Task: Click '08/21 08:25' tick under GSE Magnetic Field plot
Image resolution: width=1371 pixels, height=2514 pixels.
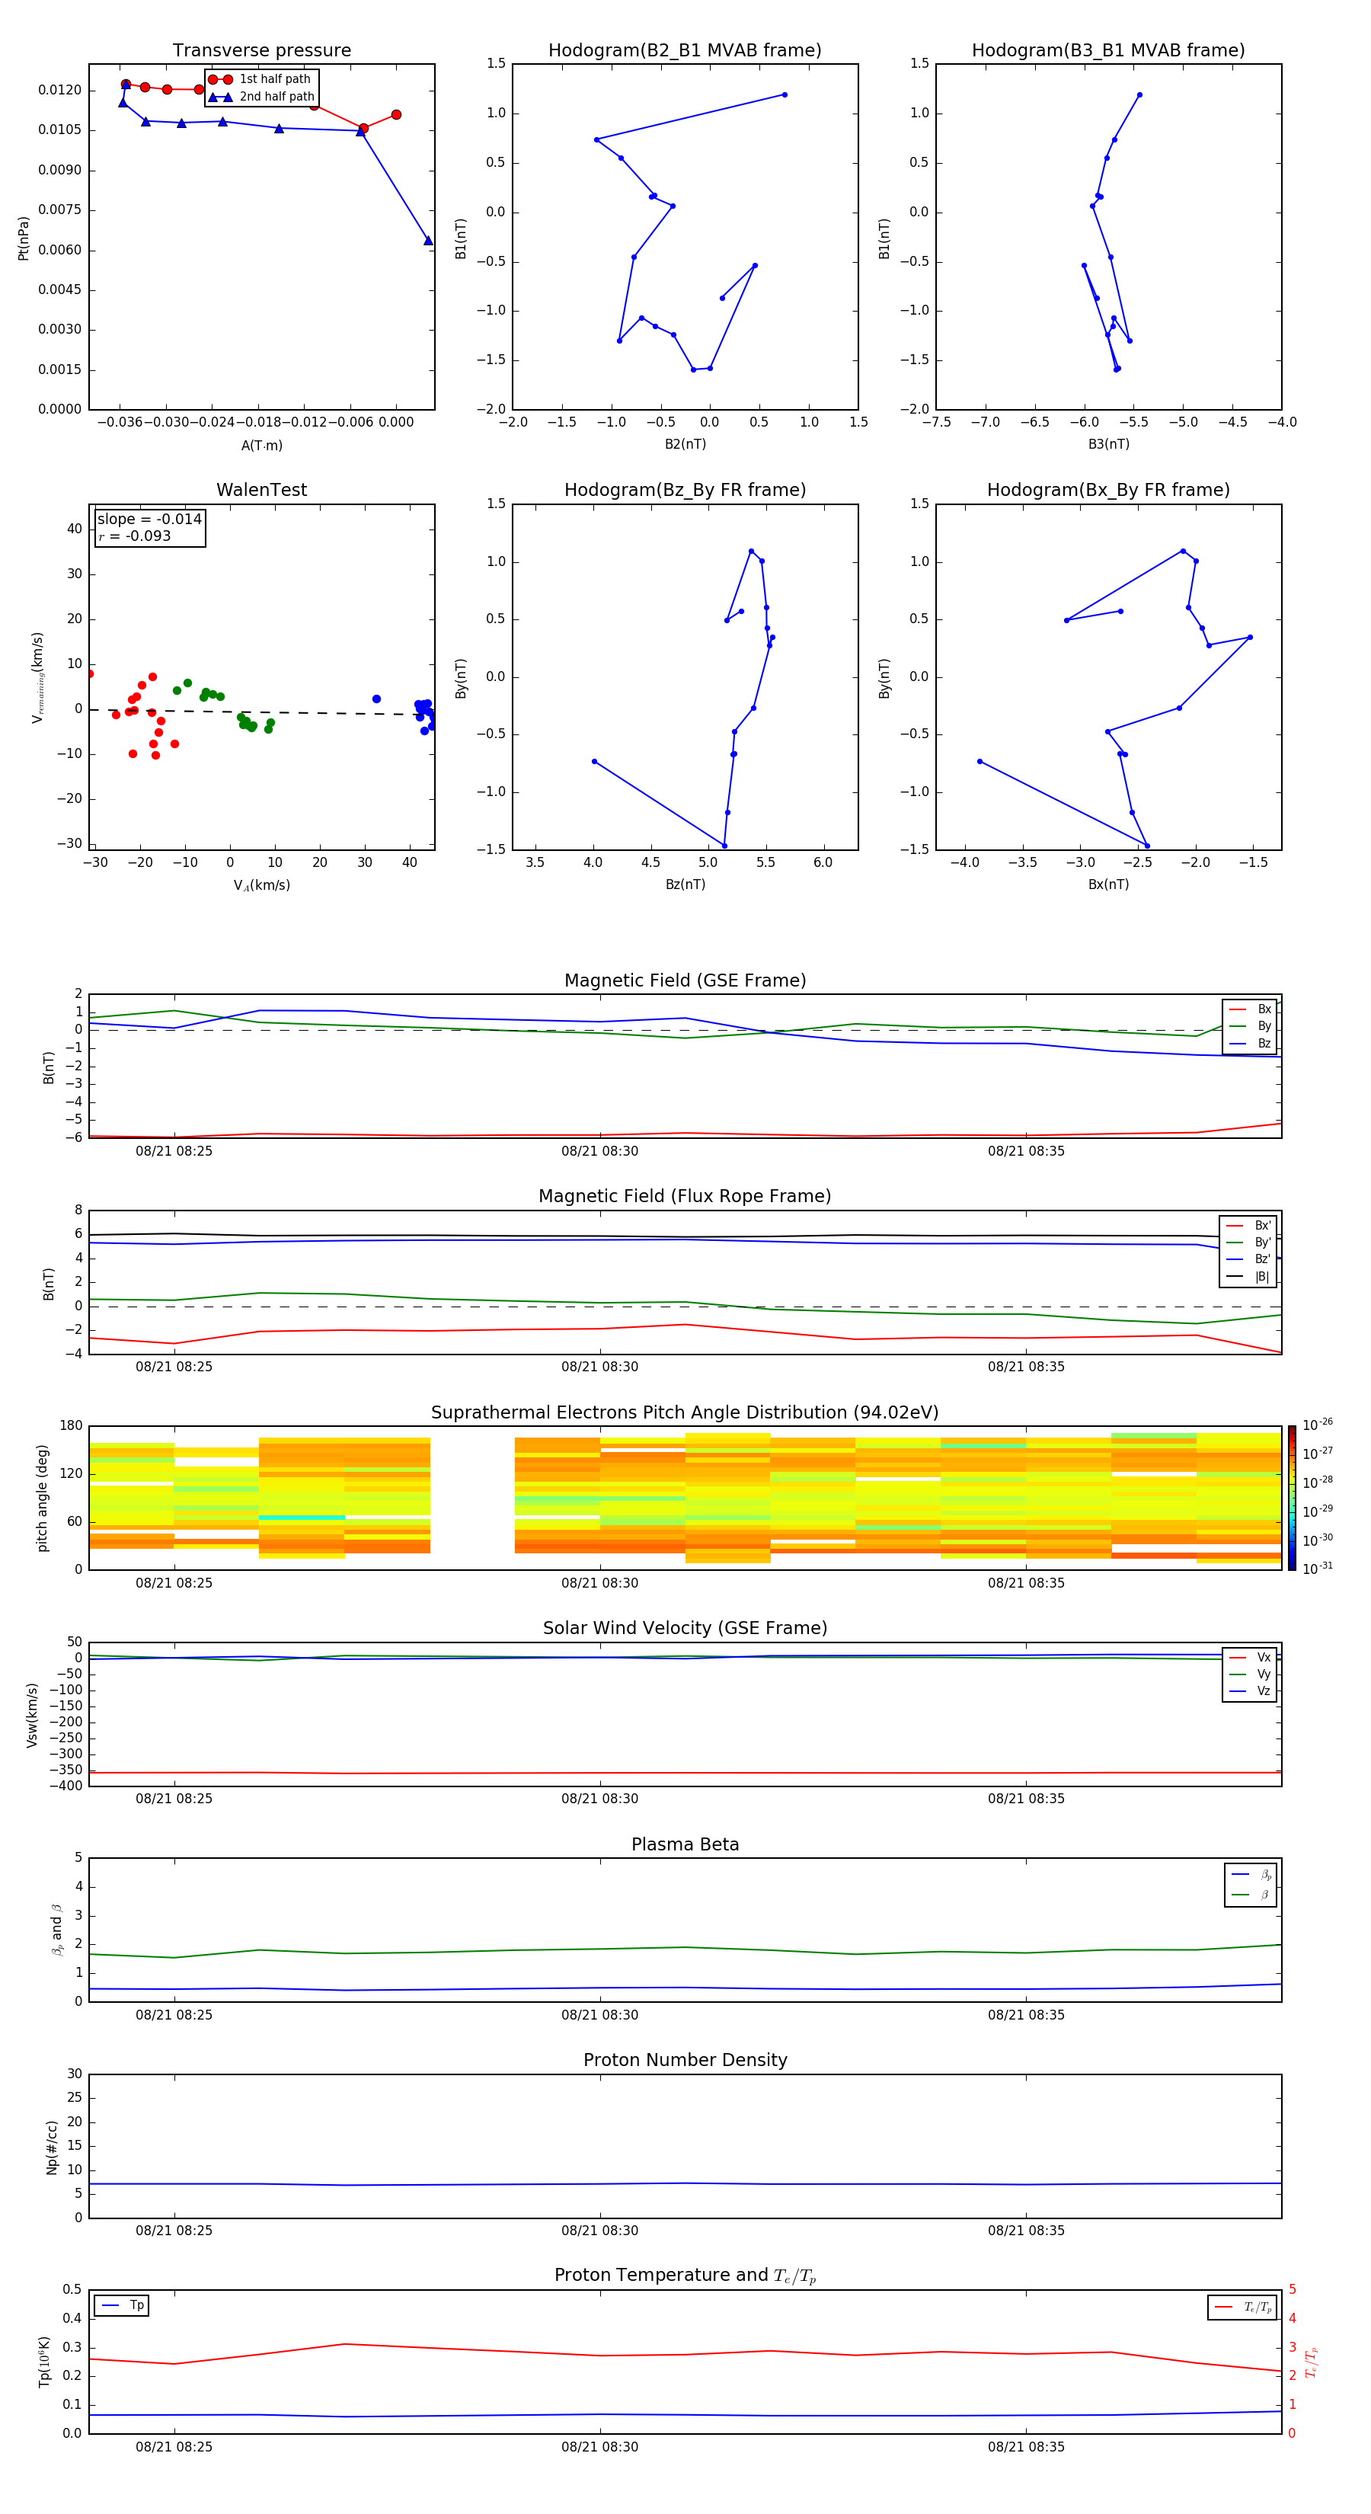Action: [x=174, y=1150]
